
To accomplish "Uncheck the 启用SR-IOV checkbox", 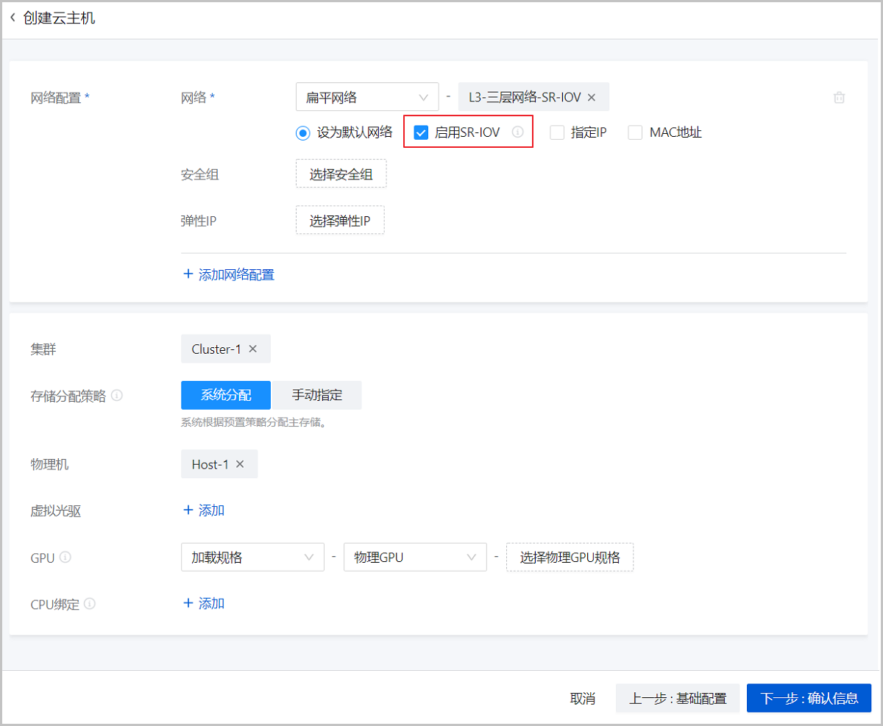I will pyautogui.click(x=421, y=132).
